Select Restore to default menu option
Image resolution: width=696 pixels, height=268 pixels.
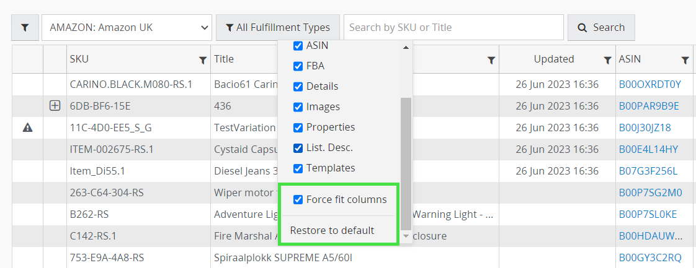coord(332,230)
